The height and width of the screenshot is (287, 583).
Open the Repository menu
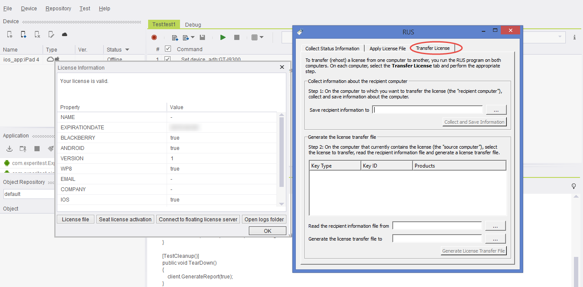(x=58, y=9)
